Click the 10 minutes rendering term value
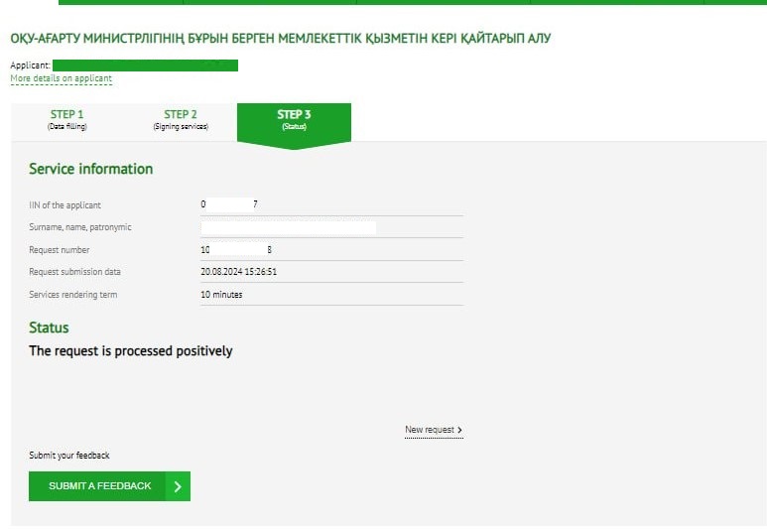Screen dimensions: 767x529 click(221, 295)
